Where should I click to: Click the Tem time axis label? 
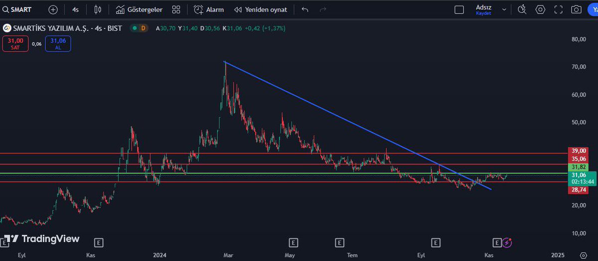pyautogui.click(x=352, y=255)
